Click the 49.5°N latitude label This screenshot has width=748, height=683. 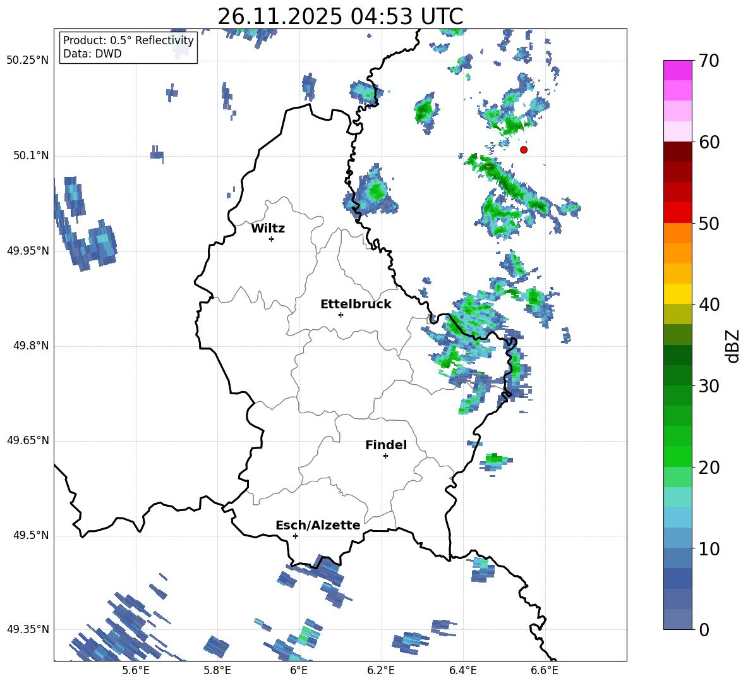pos(31,536)
